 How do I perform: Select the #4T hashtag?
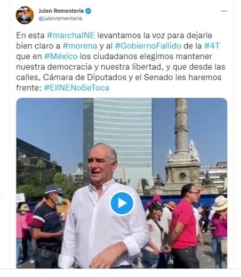coord(212,46)
